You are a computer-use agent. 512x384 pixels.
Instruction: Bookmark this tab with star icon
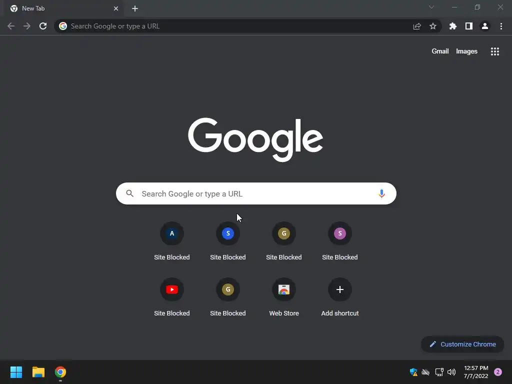(433, 26)
